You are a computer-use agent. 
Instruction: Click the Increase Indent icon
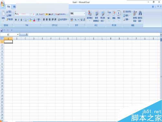tap(55, 20)
